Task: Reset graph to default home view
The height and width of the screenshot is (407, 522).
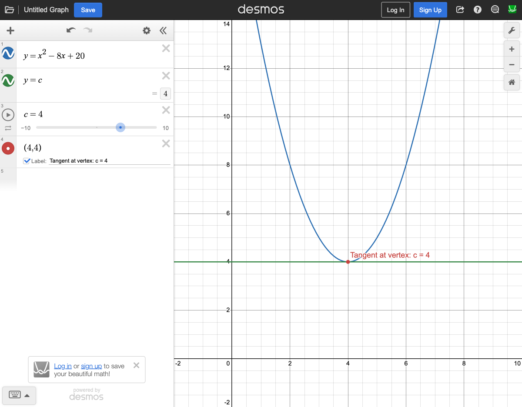Action: (x=512, y=82)
